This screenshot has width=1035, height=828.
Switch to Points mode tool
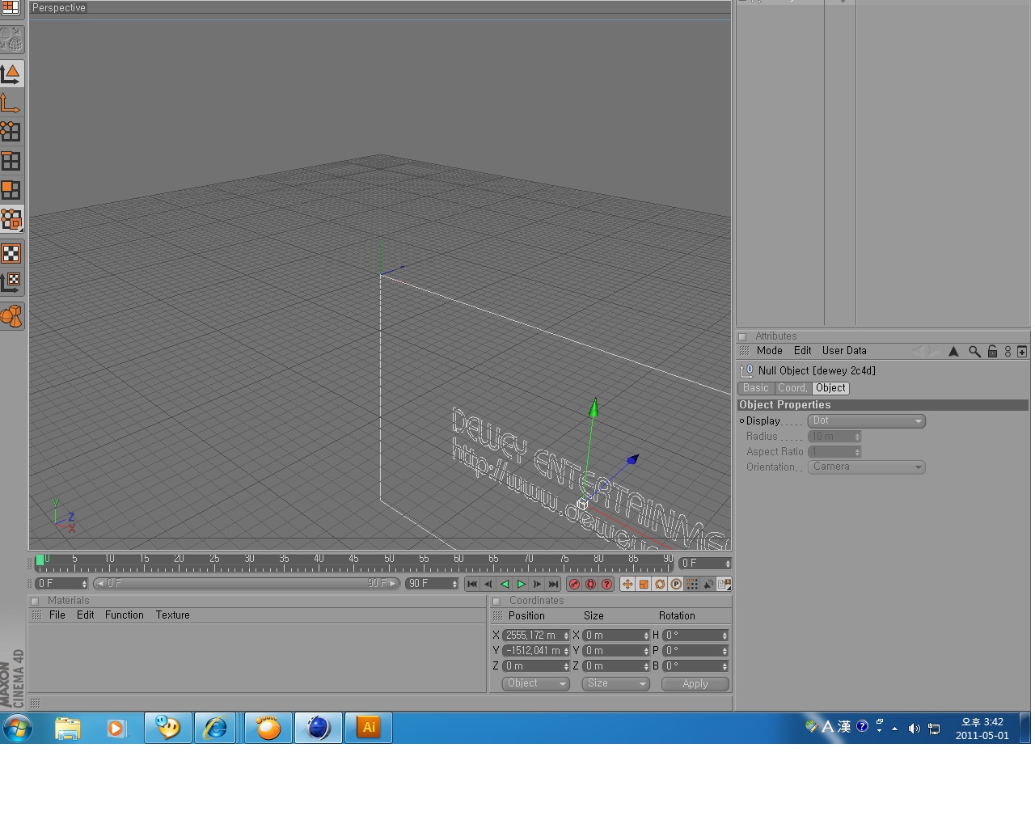pos(11,131)
